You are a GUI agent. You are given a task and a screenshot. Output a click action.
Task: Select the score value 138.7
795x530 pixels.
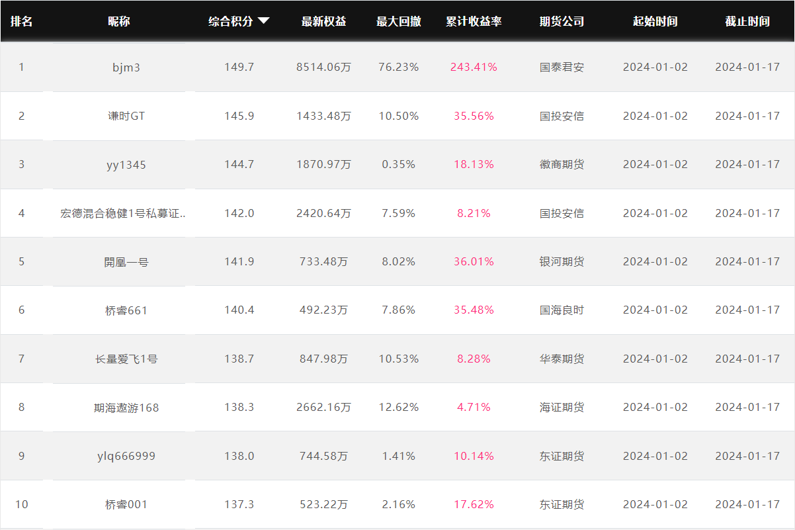[239, 359]
